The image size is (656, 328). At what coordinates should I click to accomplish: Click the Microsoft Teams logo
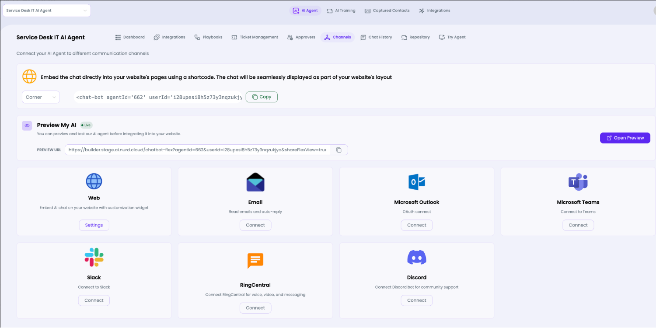(x=578, y=182)
